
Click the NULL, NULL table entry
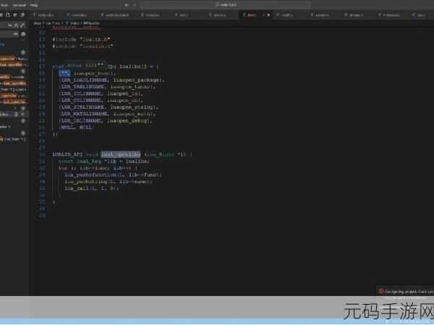(x=77, y=127)
